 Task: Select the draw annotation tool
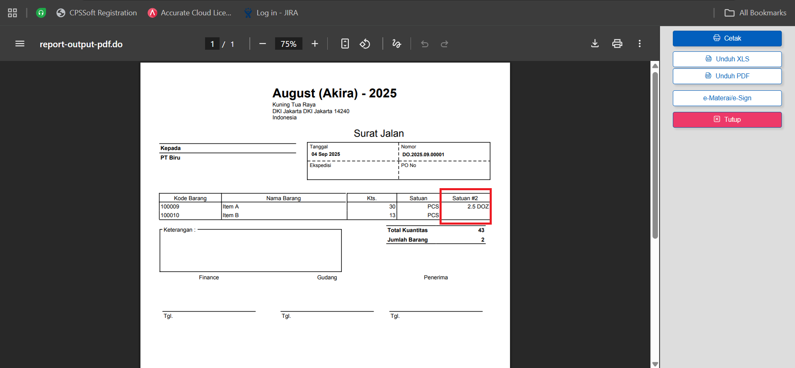(x=396, y=44)
